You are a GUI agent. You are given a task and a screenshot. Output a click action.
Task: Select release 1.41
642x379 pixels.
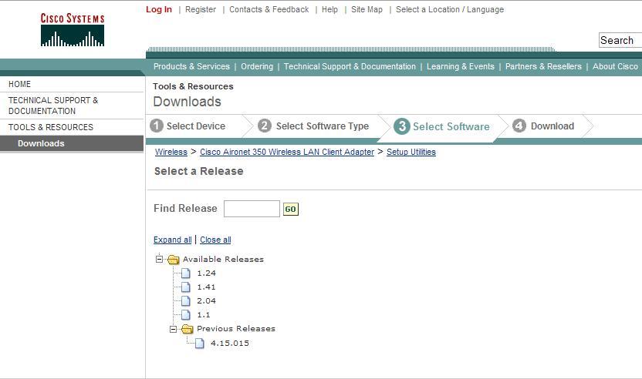click(x=206, y=287)
